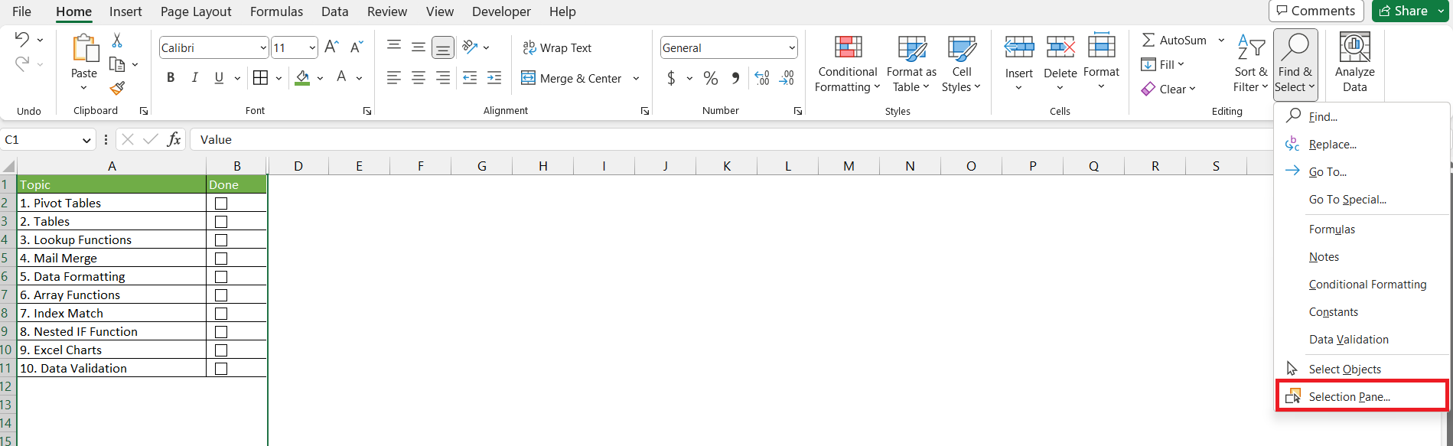Switch to the Formulas tab
The width and height of the screenshot is (1453, 446).
pyautogui.click(x=276, y=11)
